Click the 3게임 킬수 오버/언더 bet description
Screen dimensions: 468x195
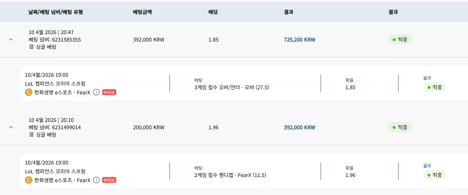click(x=232, y=87)
